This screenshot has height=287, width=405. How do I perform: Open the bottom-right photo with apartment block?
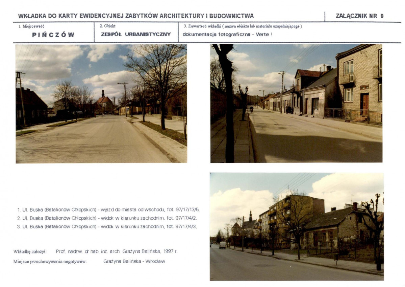pos(296,226)
